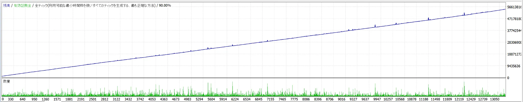Select trade number 5604 on axis
This screenshot has height=102, width=523.
pyautogui.click(x=211, y=99)
